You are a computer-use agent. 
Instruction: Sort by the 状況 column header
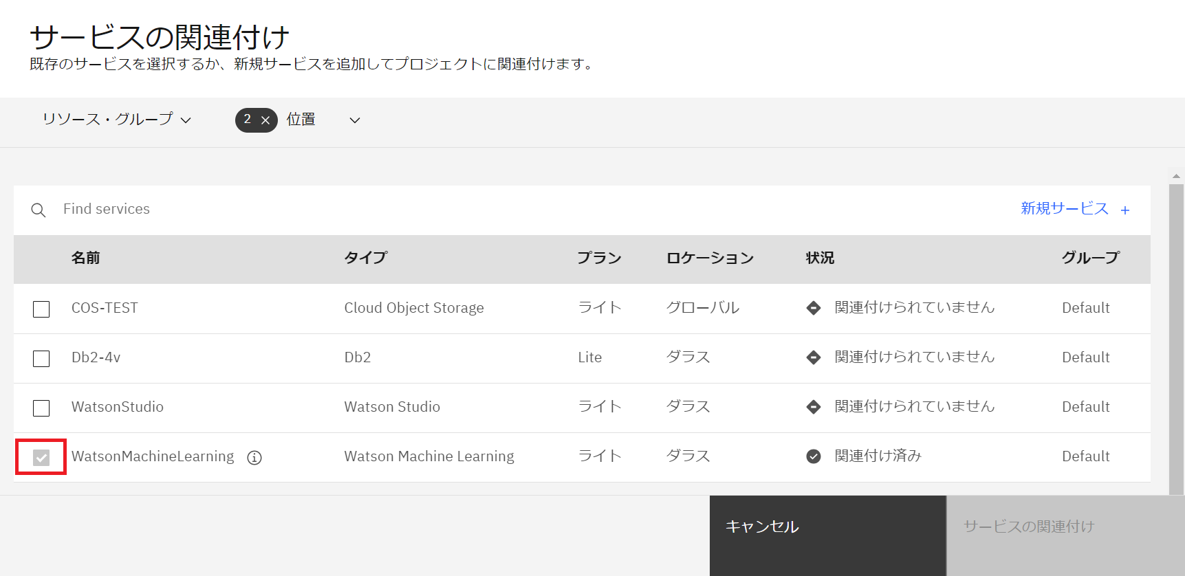pos(820,258)
